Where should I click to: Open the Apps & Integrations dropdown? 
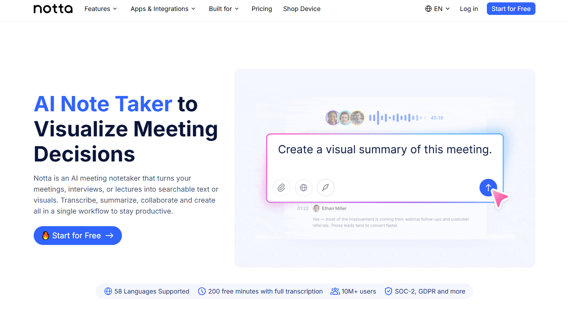click(163, 9)
